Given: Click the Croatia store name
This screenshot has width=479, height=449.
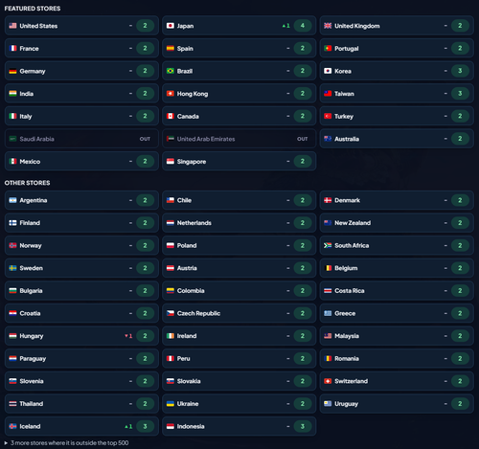Looking at the screenshot, I should (x=30, y=313).
